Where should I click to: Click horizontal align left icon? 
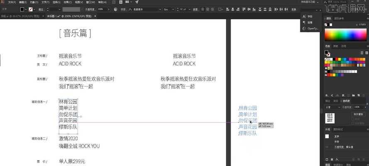[227, 10]
